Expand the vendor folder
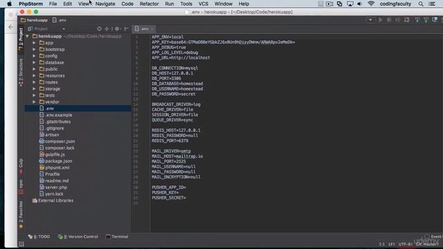Viewport: 443px width, 249px height. pyautogui.click(x=34, y=102)
